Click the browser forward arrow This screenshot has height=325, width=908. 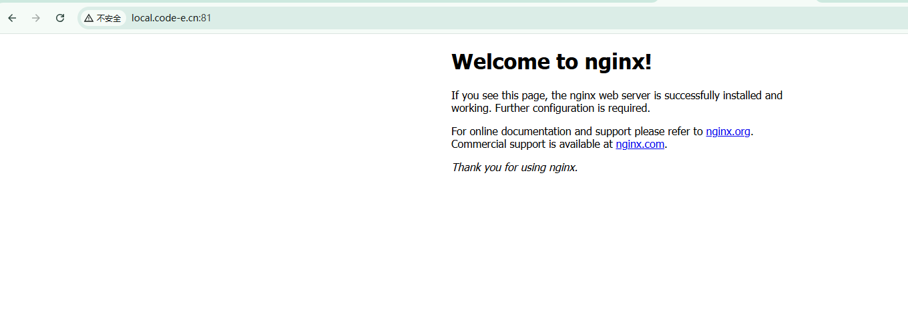[x=36, y=18]
